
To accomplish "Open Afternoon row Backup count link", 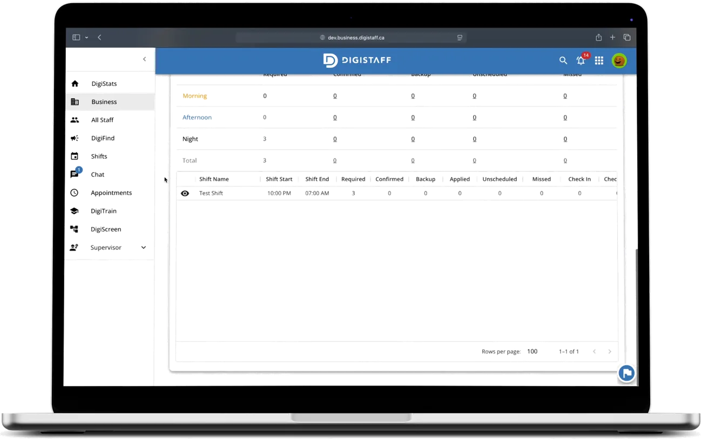I will click(413, 117).
